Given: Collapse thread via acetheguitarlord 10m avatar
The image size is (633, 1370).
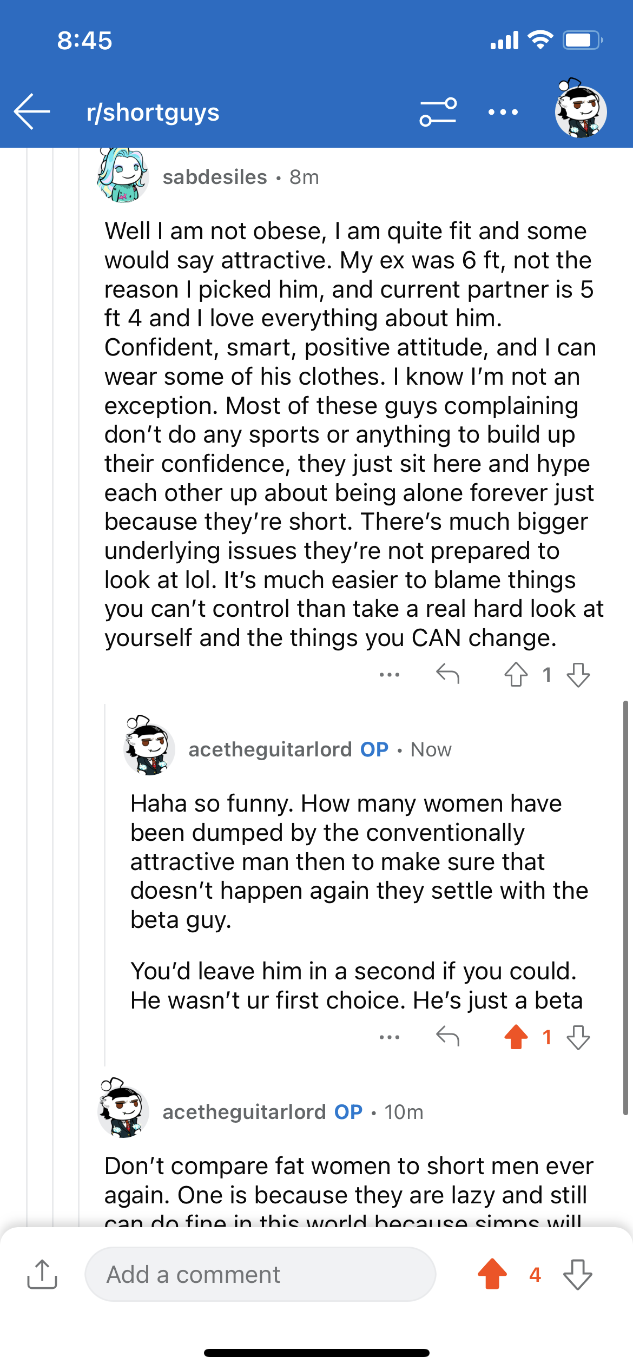Looking at the screenshot, I should point(123,1108).
